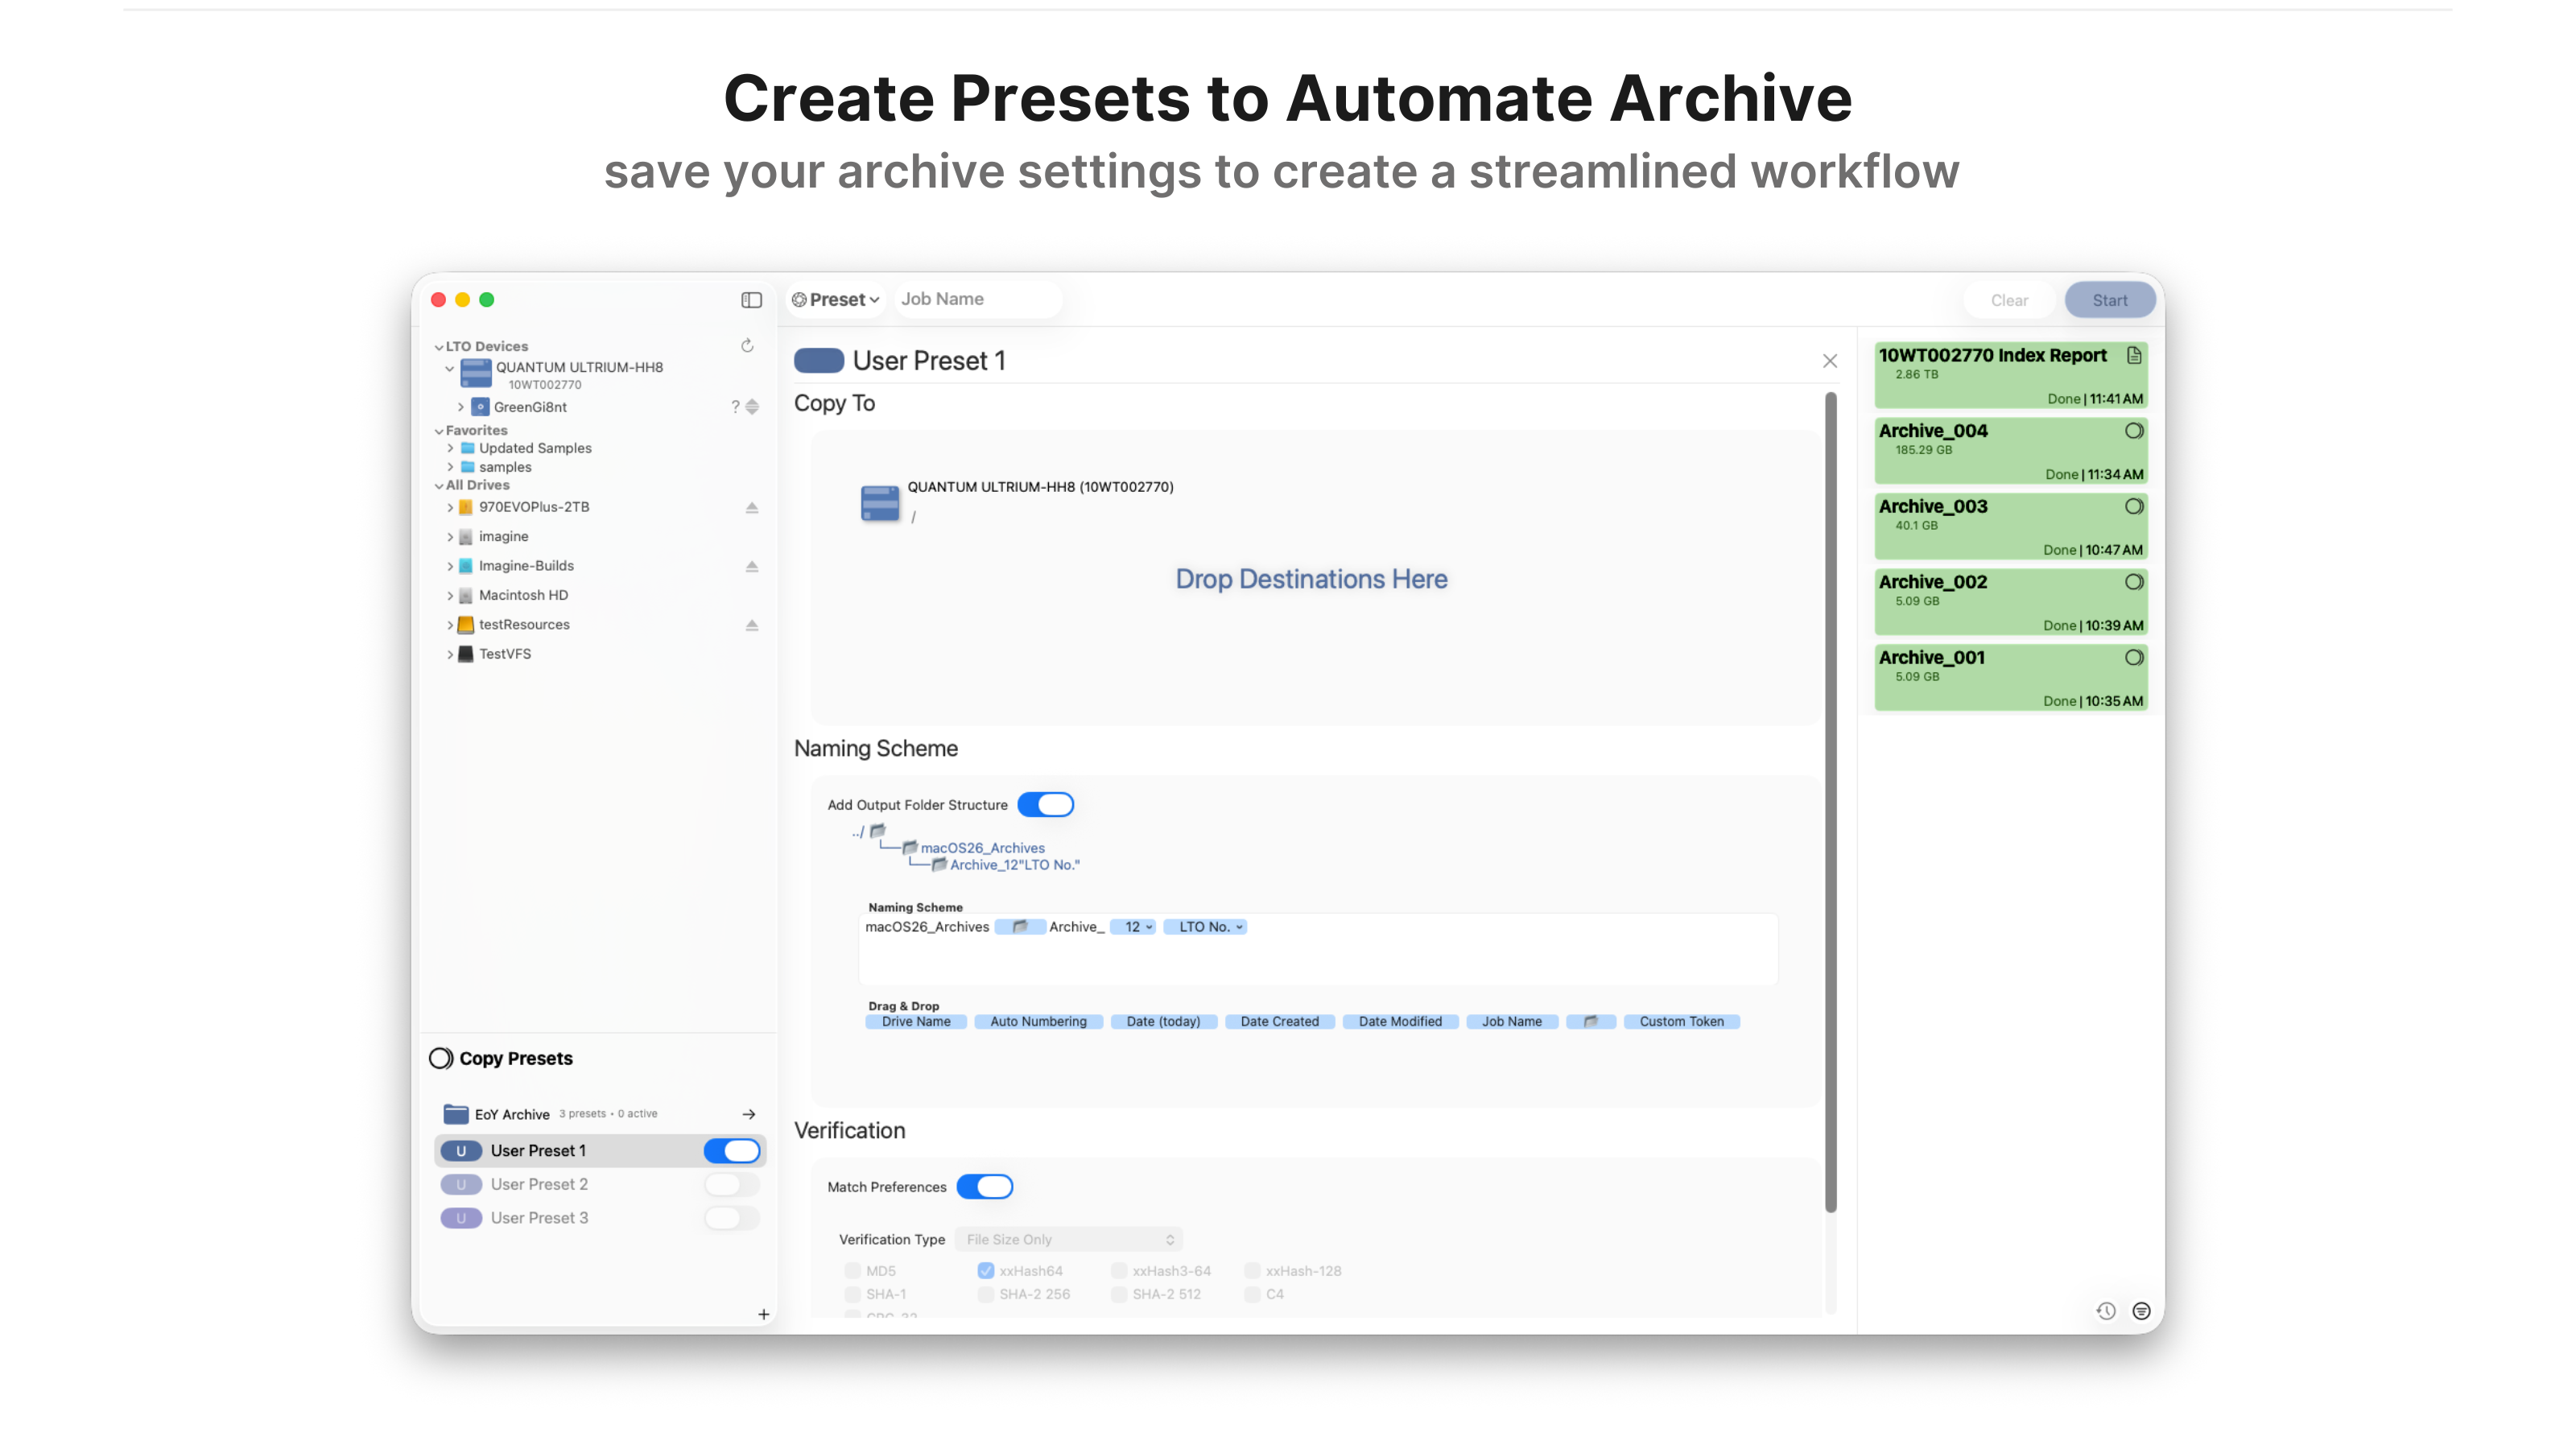Turn off Match Preferences switch
Viewport: 2576px width, 1449px height.
pos(984,1187)
